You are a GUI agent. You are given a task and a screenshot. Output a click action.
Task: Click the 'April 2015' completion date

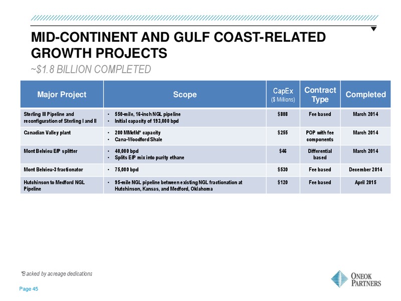coord(365,182)
